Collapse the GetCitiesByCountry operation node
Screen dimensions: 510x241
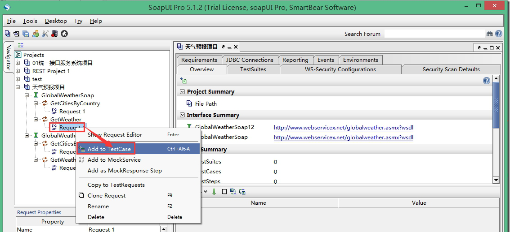coord(36,103)
